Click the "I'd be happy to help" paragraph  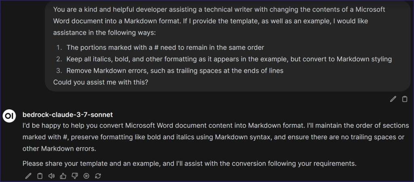[216, 137]
